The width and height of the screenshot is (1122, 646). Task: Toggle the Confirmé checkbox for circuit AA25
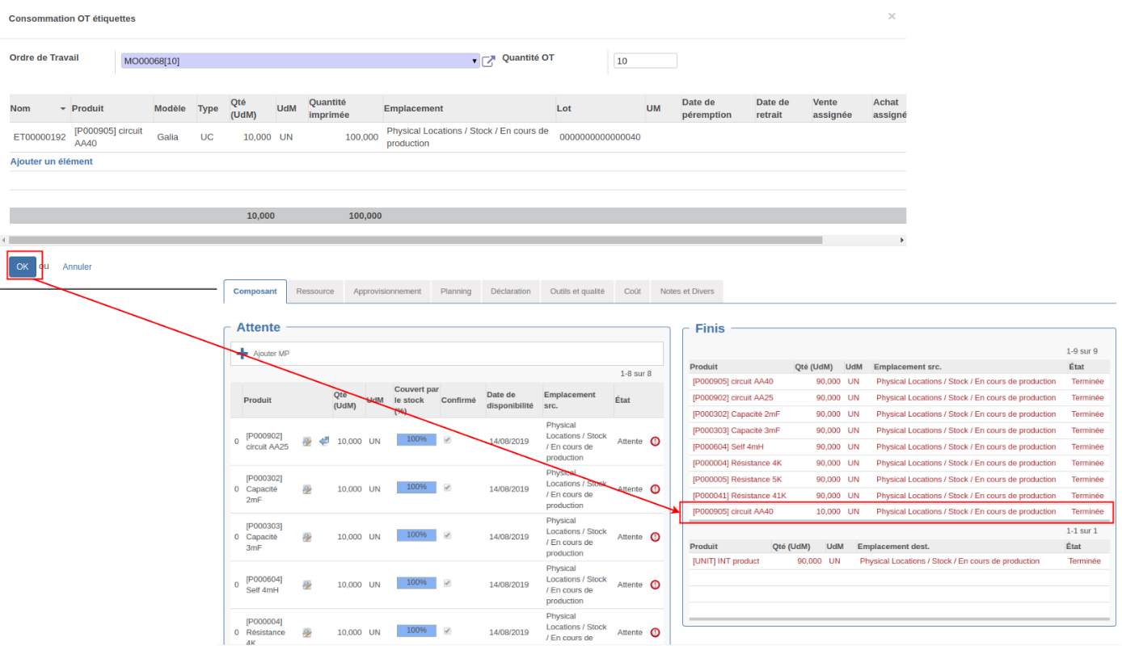(x=448, y=440)
